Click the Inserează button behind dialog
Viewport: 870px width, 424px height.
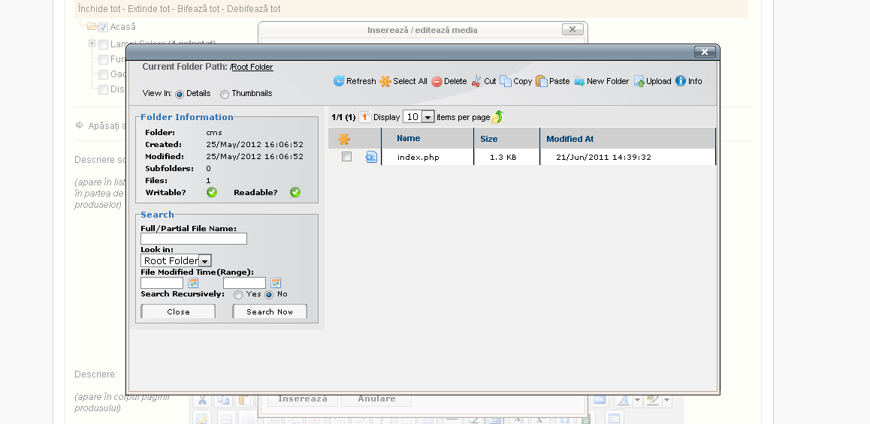coord(303,399)
